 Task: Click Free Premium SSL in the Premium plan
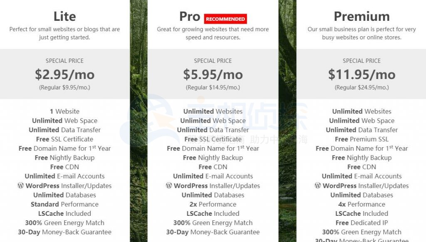362,139
